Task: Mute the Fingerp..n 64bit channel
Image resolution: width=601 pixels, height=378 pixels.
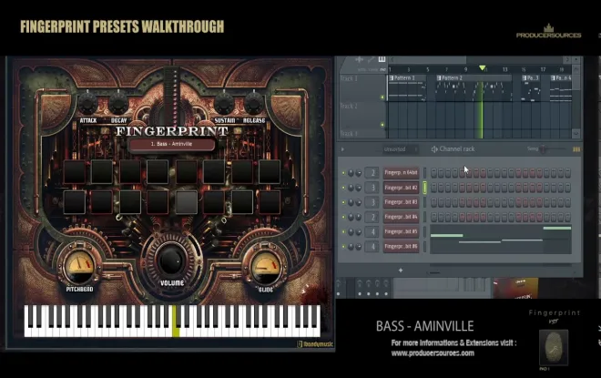Action: click(343, 173)
